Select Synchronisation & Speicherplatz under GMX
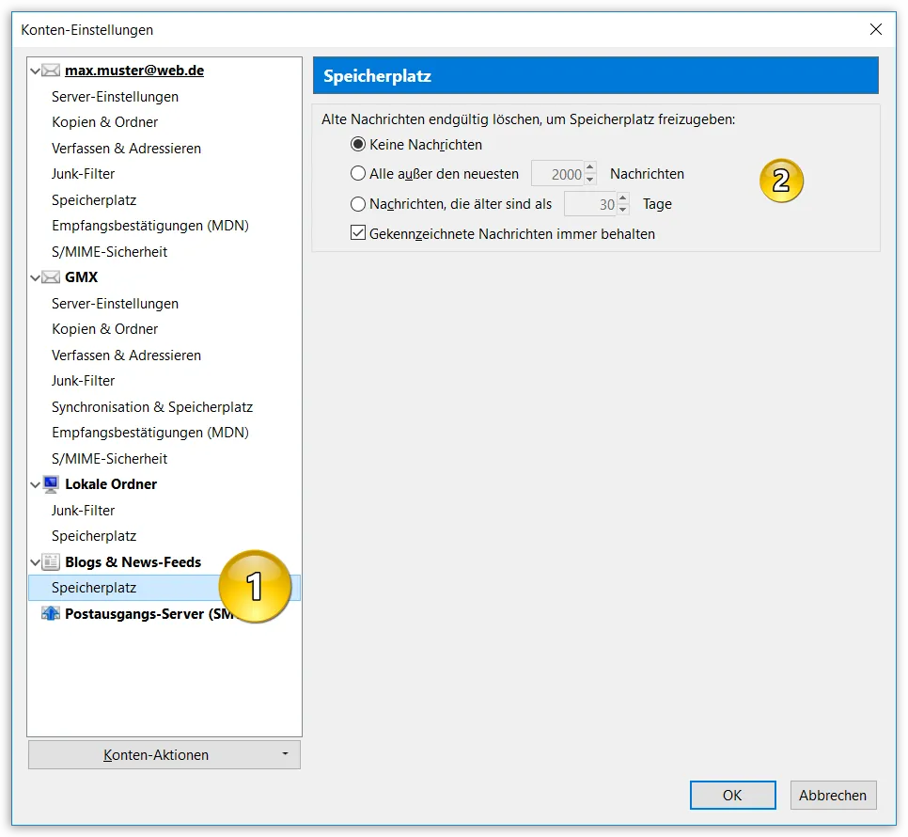908x837 pixels. (x=152, y=407)
